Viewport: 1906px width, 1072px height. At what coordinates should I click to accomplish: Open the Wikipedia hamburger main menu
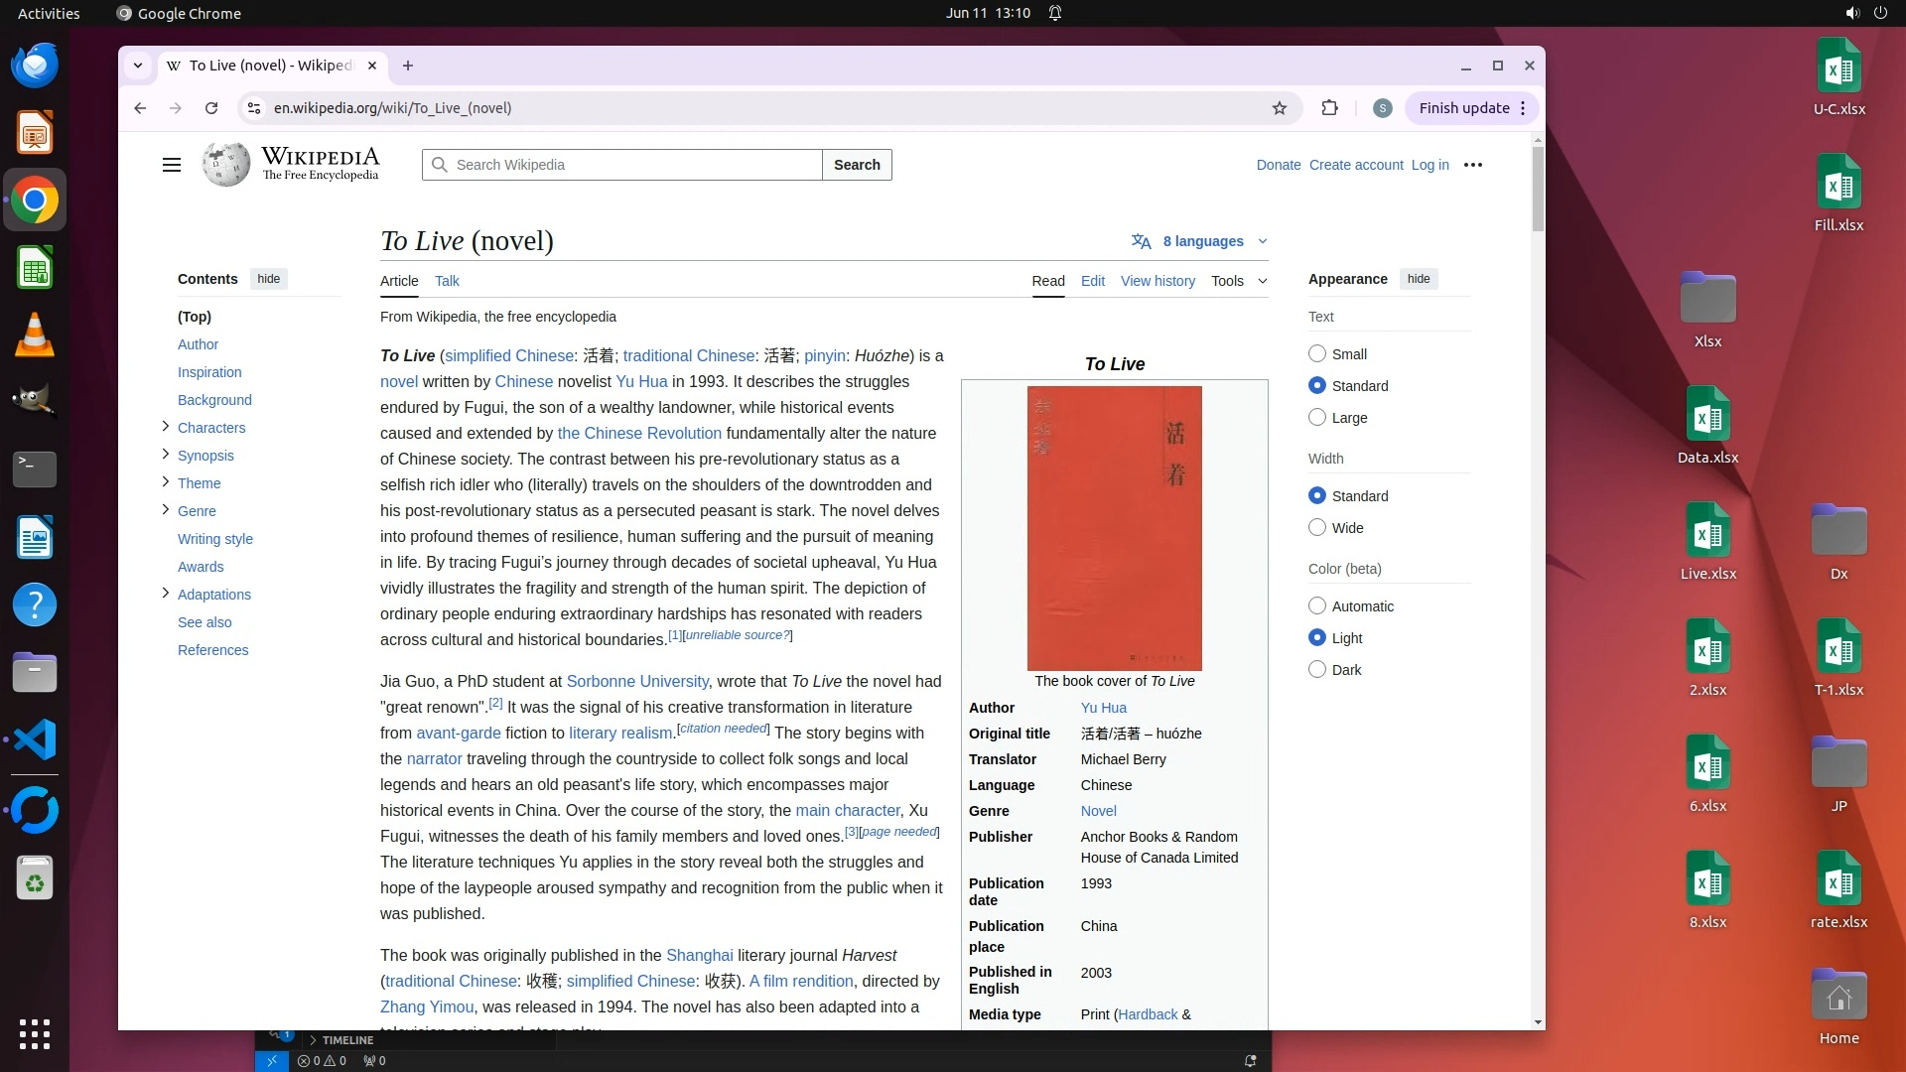172,165
